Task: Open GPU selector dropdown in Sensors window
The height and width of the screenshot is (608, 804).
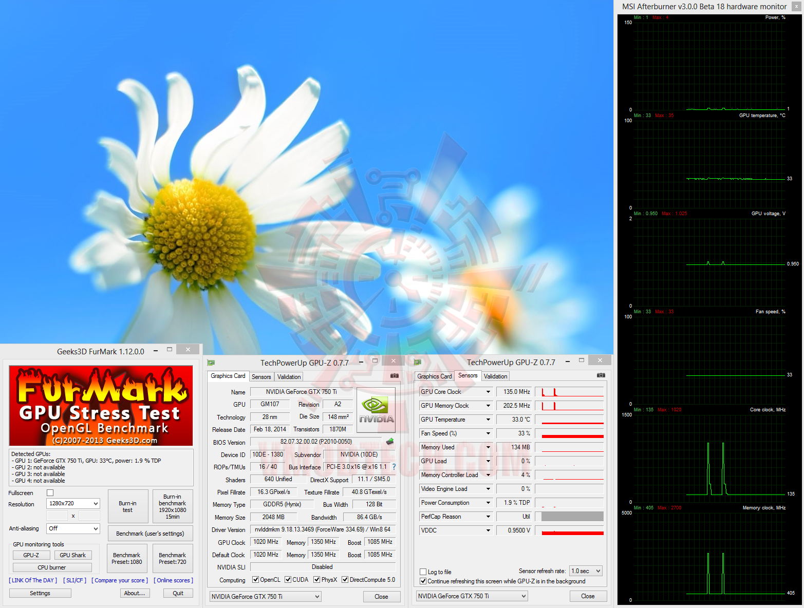Action: click(x=472, y=596)
